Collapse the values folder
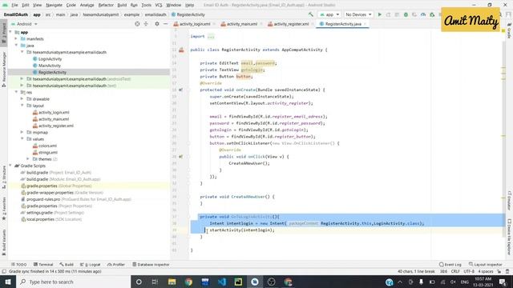 [x=22, y=139]
